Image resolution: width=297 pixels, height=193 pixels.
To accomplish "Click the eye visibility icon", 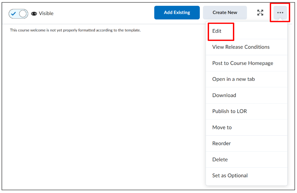I will 34,14.
